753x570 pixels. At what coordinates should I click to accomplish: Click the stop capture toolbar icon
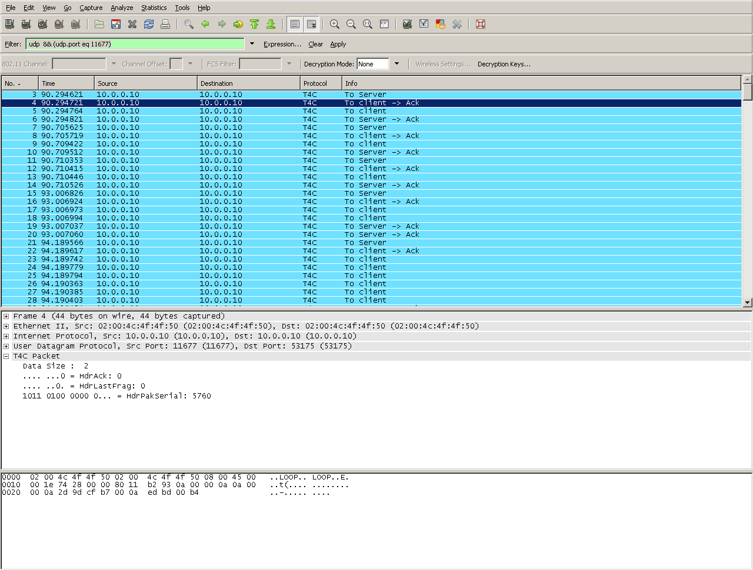tap(59, 24)
